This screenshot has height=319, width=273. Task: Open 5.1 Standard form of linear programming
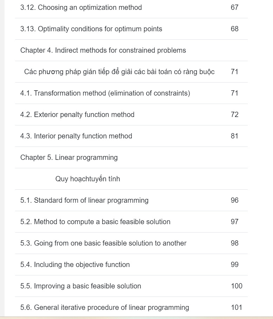(84, 200)
